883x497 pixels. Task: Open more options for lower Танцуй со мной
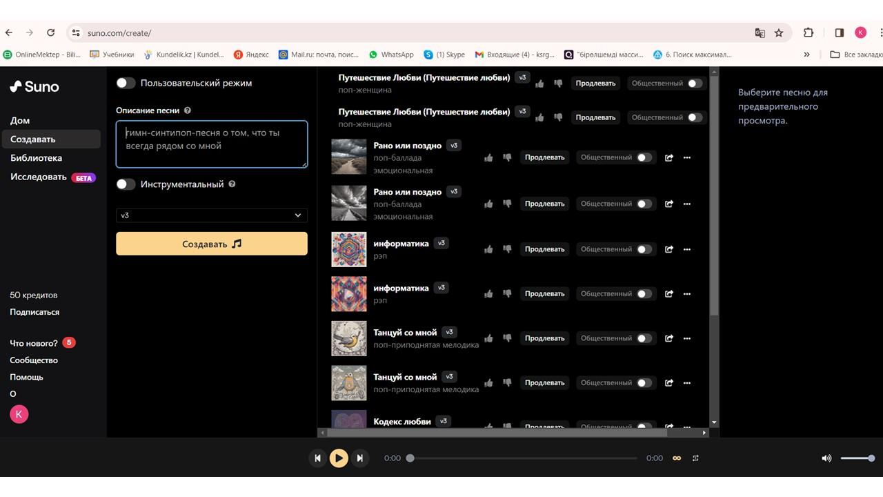[x=686, y=382]
